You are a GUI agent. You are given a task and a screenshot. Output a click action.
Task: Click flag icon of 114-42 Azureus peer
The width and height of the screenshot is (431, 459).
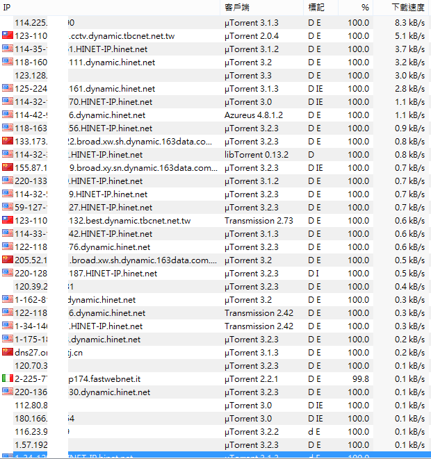click(x=8, y=115)
